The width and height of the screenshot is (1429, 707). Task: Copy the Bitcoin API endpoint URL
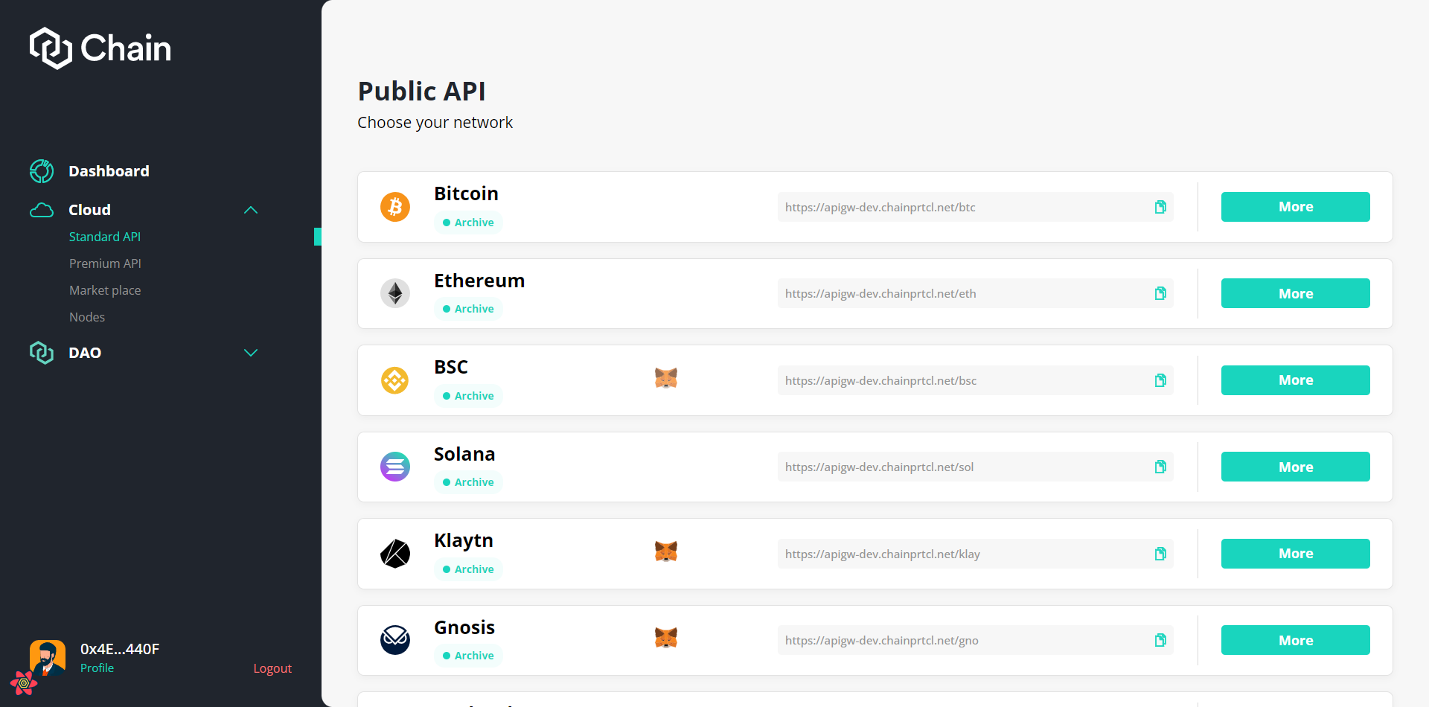pyautogui.click(x=1160, y=207)
